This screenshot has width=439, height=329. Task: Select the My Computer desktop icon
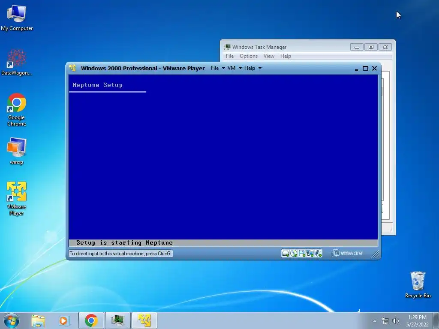pyautogui.click(x=17, y=18)
